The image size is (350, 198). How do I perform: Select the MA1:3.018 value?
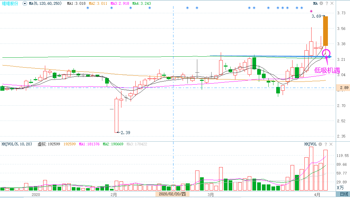point(76,4)
